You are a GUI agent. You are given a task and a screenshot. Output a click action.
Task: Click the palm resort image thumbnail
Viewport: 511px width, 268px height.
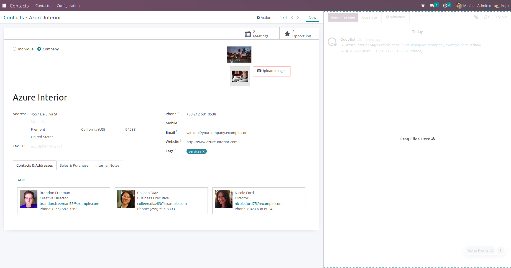coord(239,55)
